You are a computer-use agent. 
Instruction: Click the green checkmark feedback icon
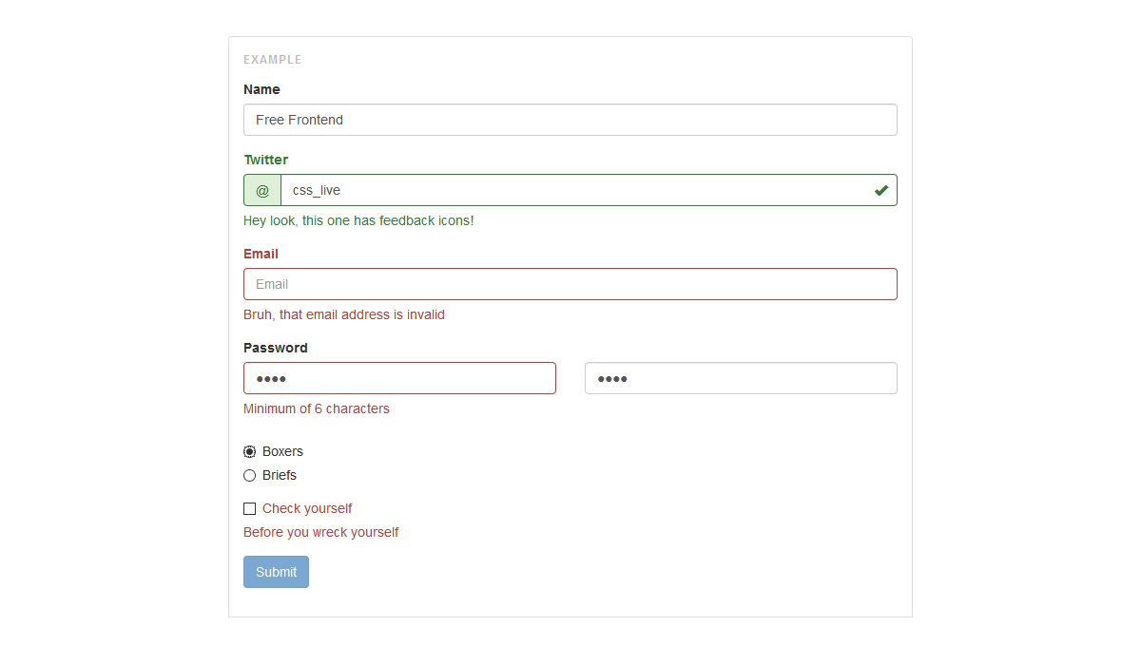pos(881,190)
